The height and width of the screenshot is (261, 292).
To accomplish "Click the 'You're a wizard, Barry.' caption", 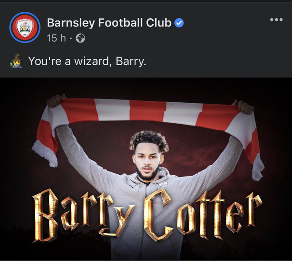I will 87,61.
